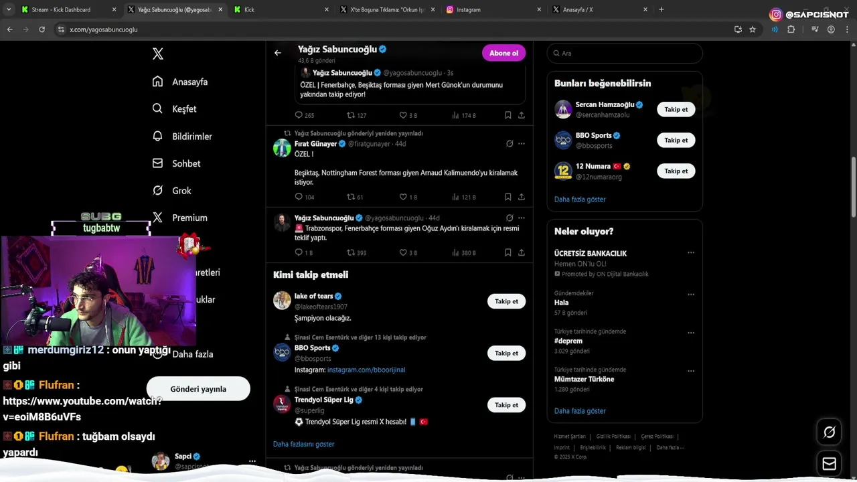Follow lake of tears with Takip et
Screen dimensions: 857x482
[x=506, y=301]
